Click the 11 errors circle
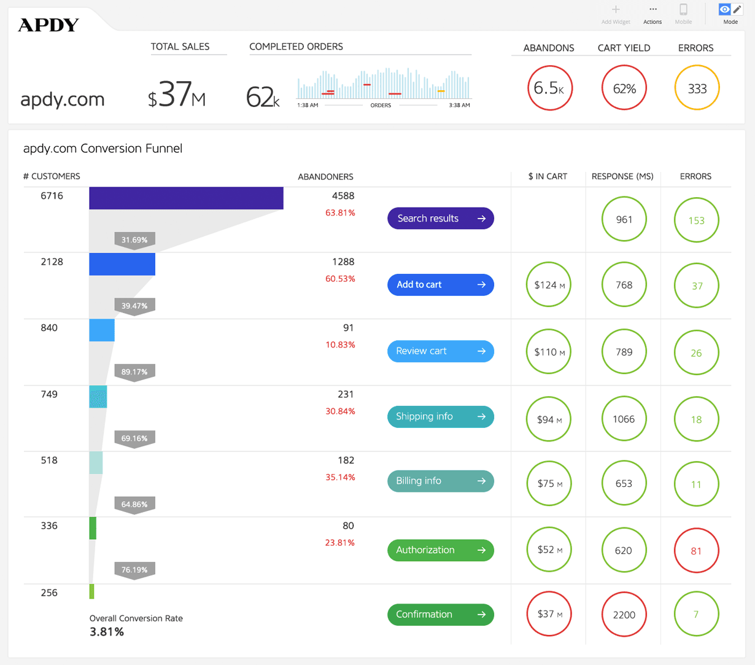Viewport: 755px width, 665px height. point(697,484)
